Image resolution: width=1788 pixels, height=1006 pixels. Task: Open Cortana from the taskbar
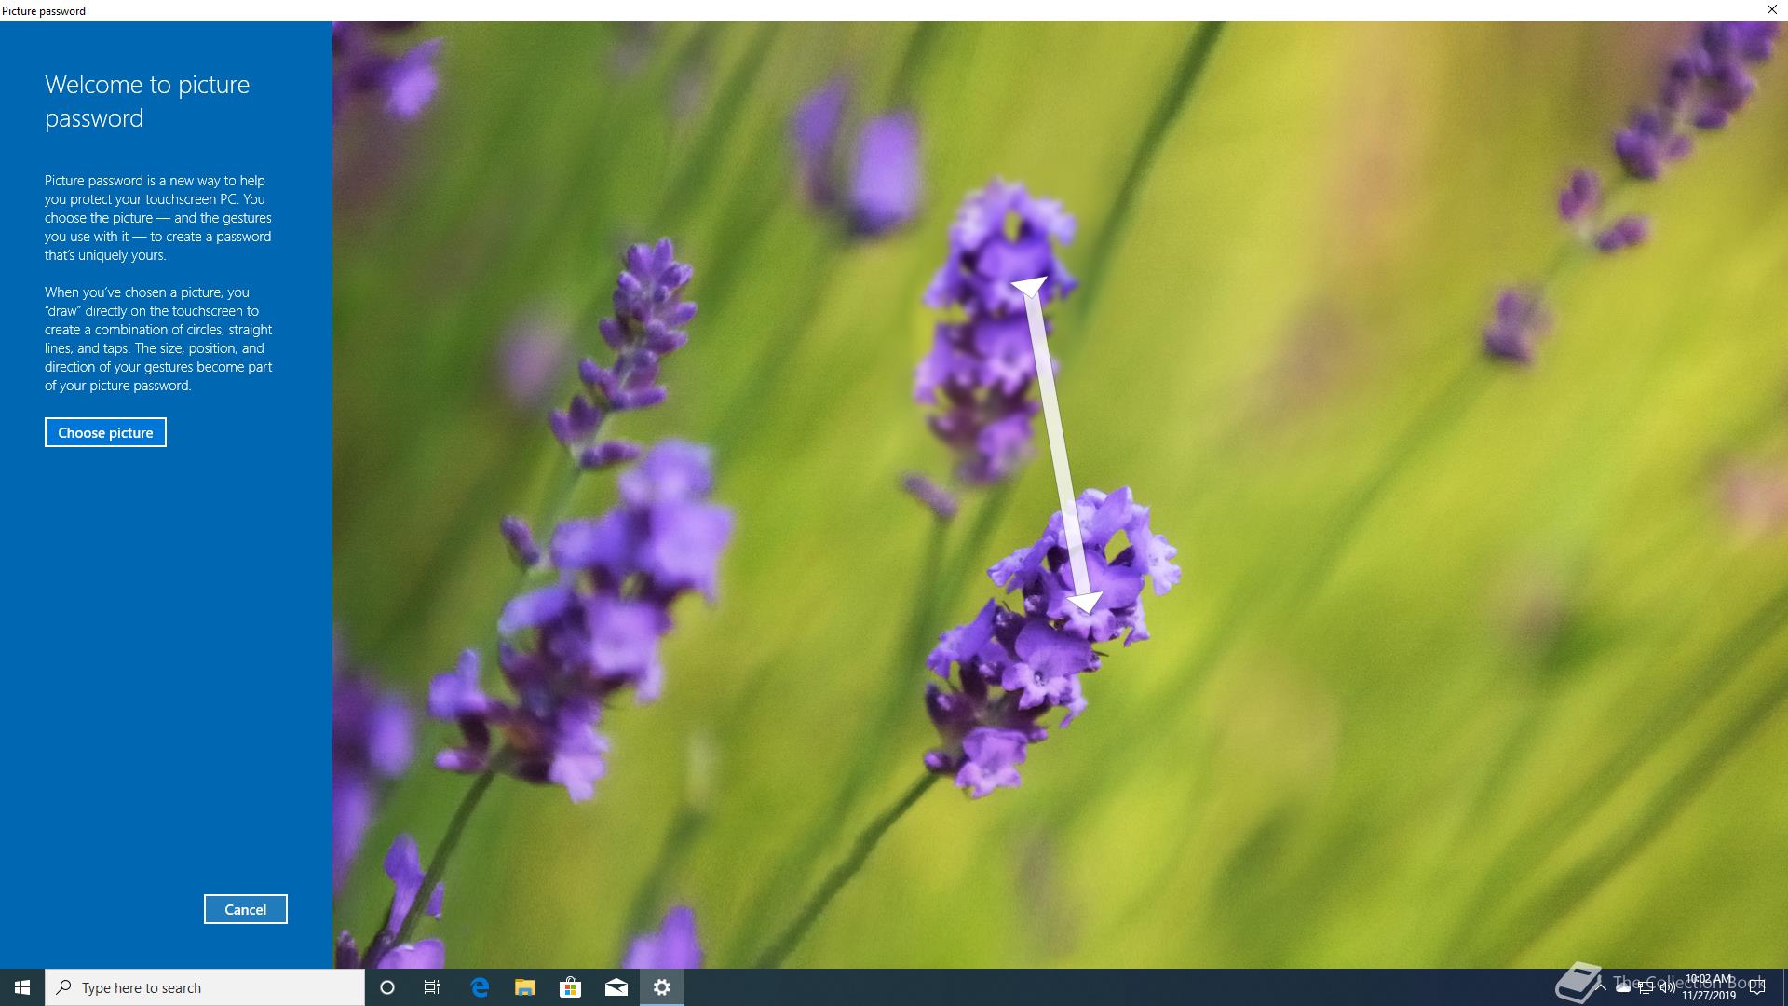[387, 987]
